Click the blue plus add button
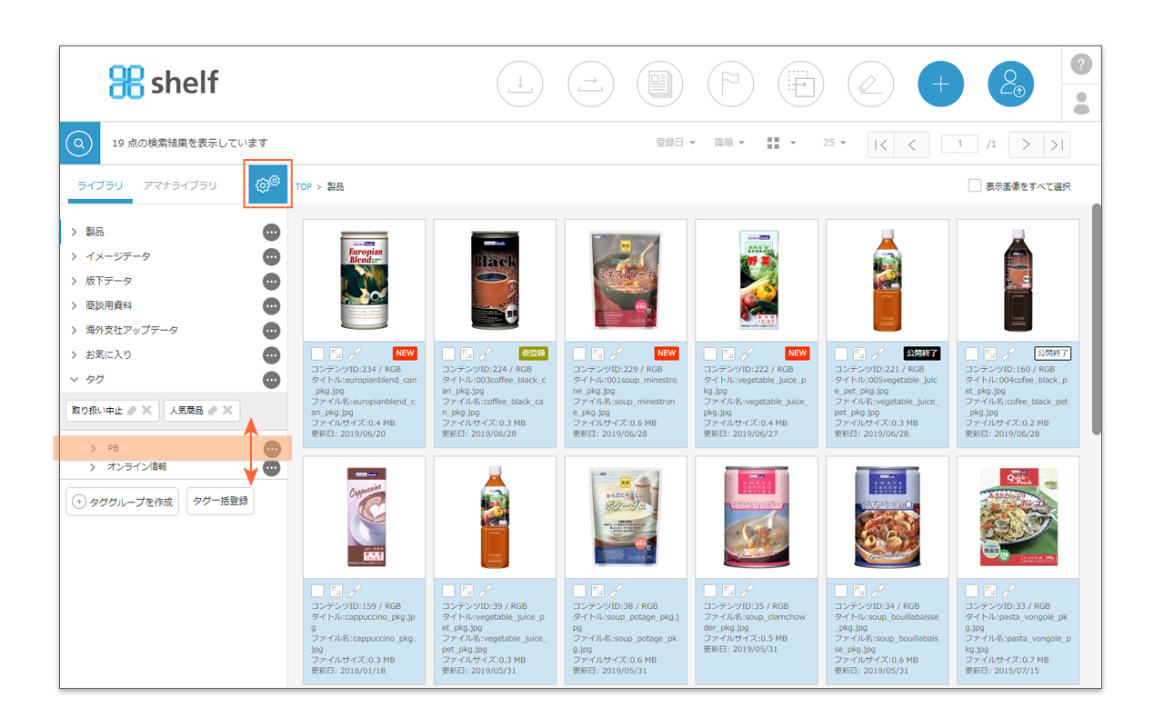Image resolution: width=1164 pixels, height=727 pixels. [940, 85]
